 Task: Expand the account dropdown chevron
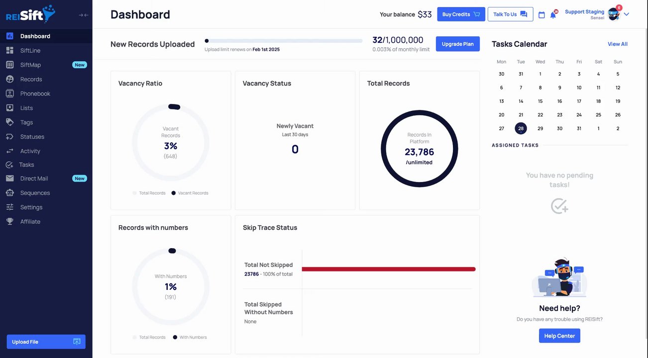pos(627,14)
